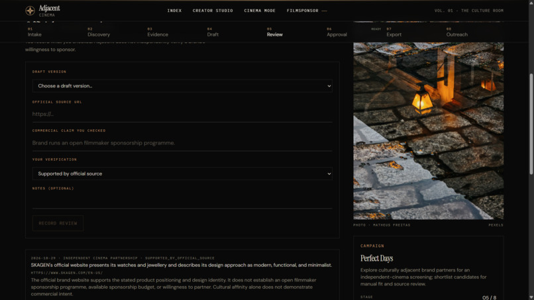
Task: Focus the Official Source URL field
Action: coord(182,114)
